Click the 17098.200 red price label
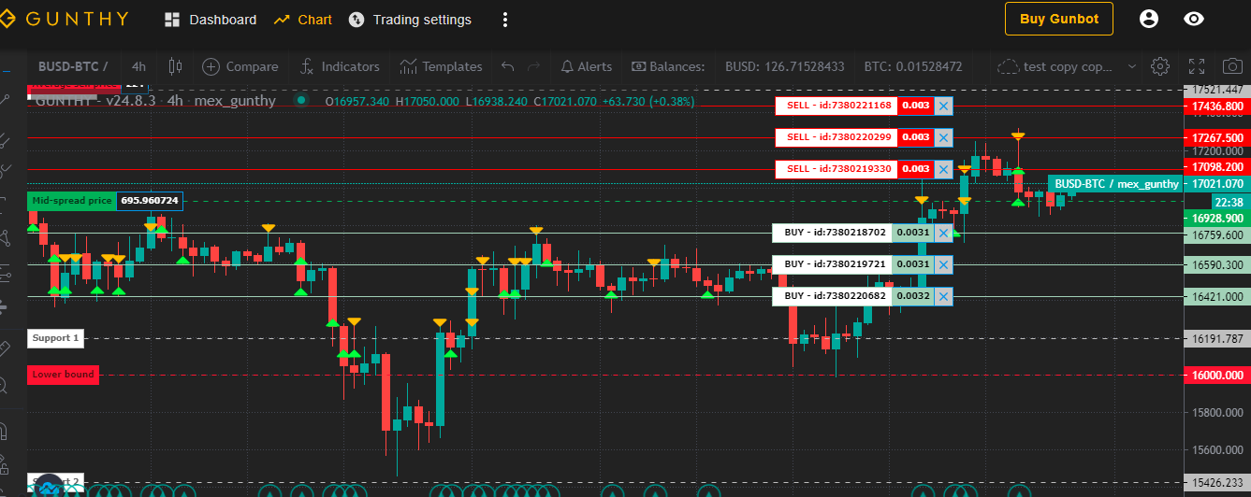1251x497 pixels. (1218, 167)
